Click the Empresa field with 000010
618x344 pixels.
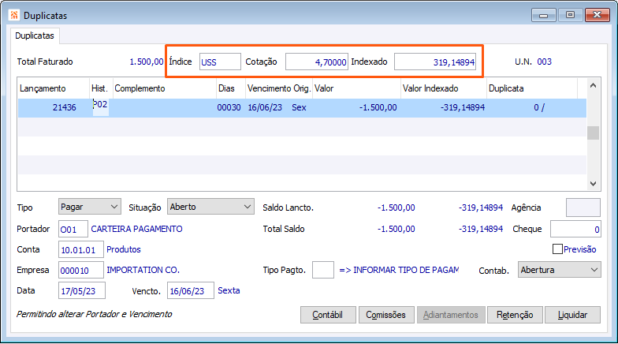pos(80,270)
